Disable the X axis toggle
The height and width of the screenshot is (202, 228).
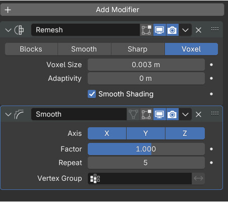pos(107,133)
